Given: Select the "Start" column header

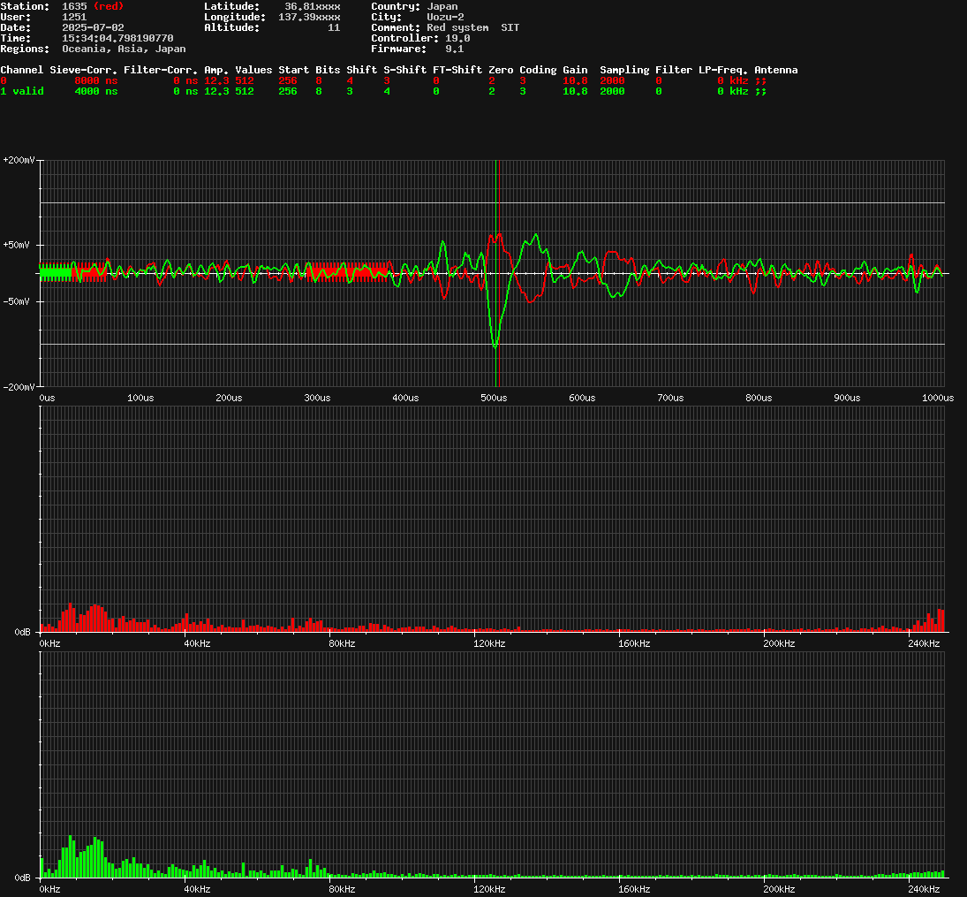Looking at the screenshot, I should [x=293, y=70].
